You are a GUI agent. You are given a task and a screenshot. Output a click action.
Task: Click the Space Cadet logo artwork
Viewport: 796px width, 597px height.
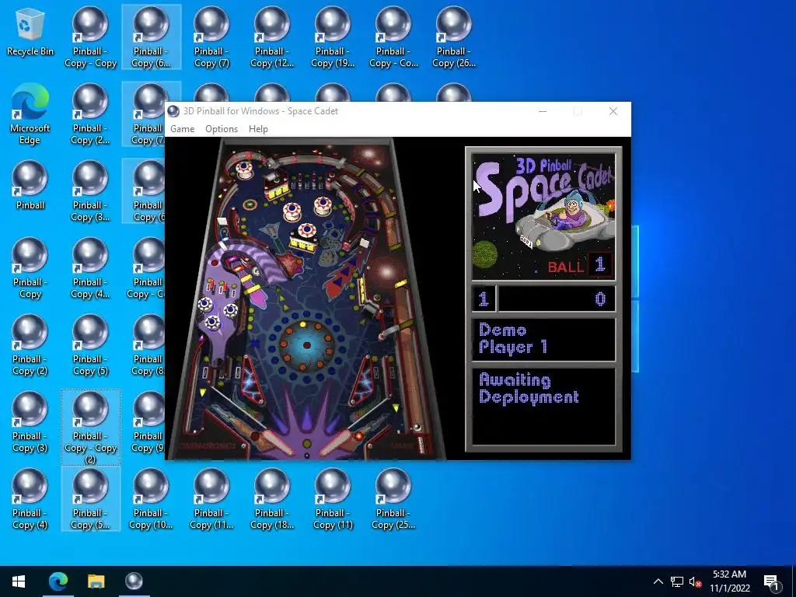tap(543, 216)
